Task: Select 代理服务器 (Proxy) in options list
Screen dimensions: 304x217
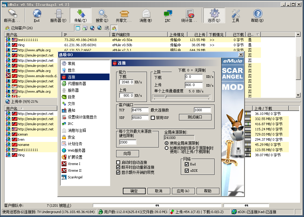Action: pos(85,84)
